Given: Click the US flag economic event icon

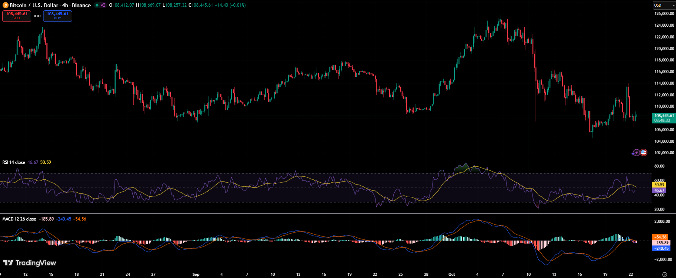Looking at the screenshot, I should (x=644, y=152).
